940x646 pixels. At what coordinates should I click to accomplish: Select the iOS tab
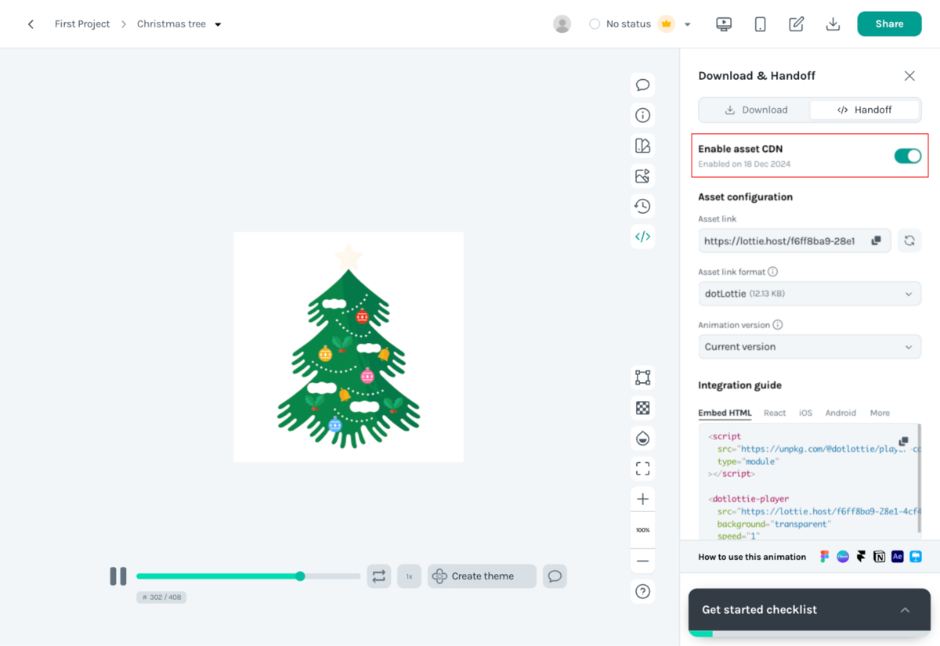coord(805,413)
